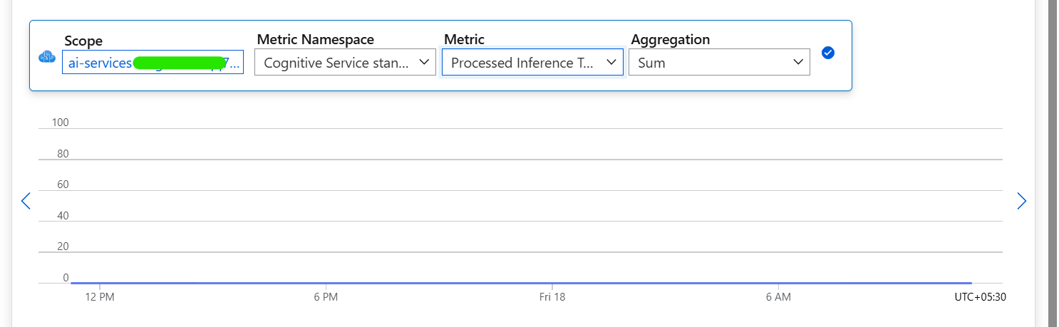1059x327 pixels.
Task: Click the chevron in Metric Namespace box
Action: 424,62
